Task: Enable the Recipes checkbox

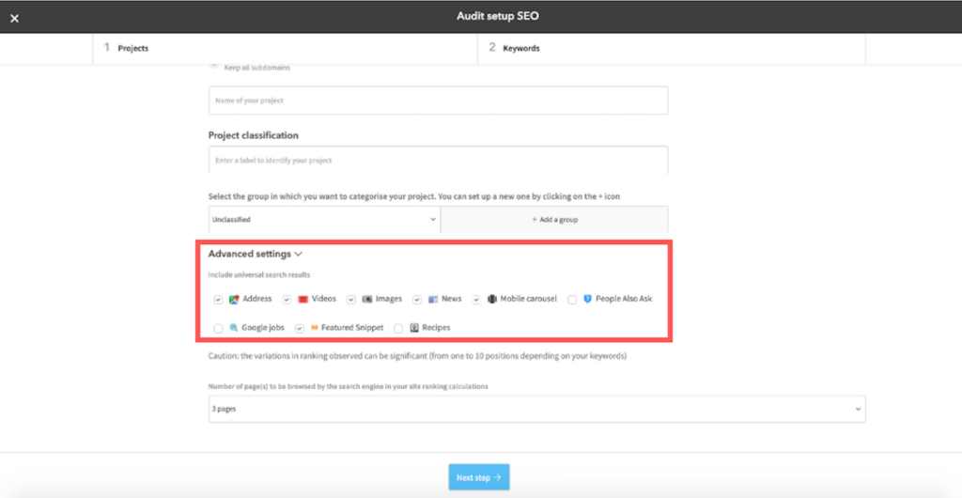Action: coord(398,329)
